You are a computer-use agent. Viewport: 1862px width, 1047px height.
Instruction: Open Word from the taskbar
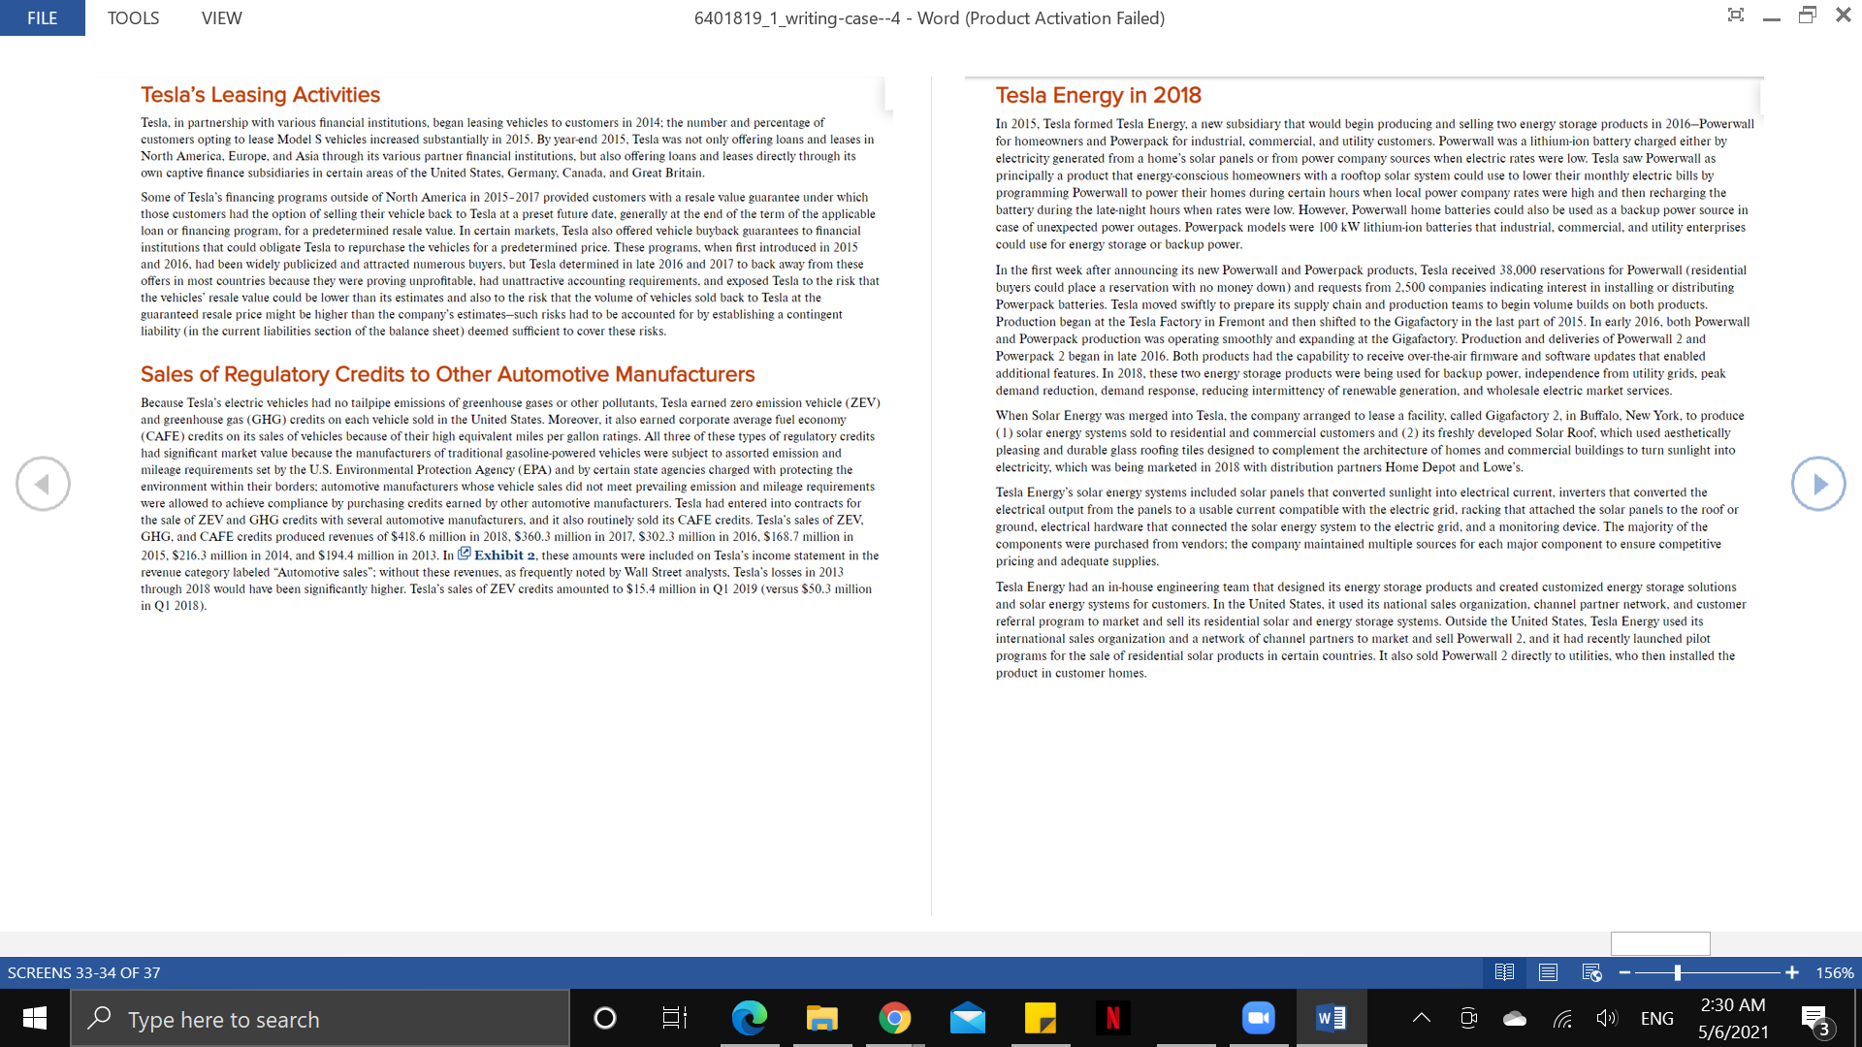[x=1331, y=1018]
